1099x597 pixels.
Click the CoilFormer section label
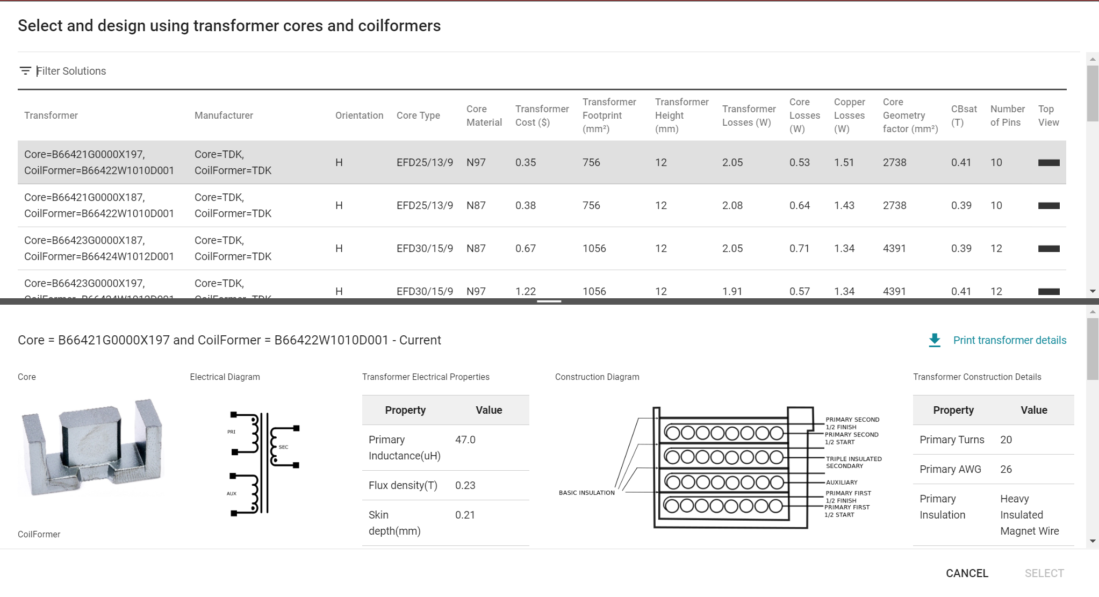tap(39, 534)
